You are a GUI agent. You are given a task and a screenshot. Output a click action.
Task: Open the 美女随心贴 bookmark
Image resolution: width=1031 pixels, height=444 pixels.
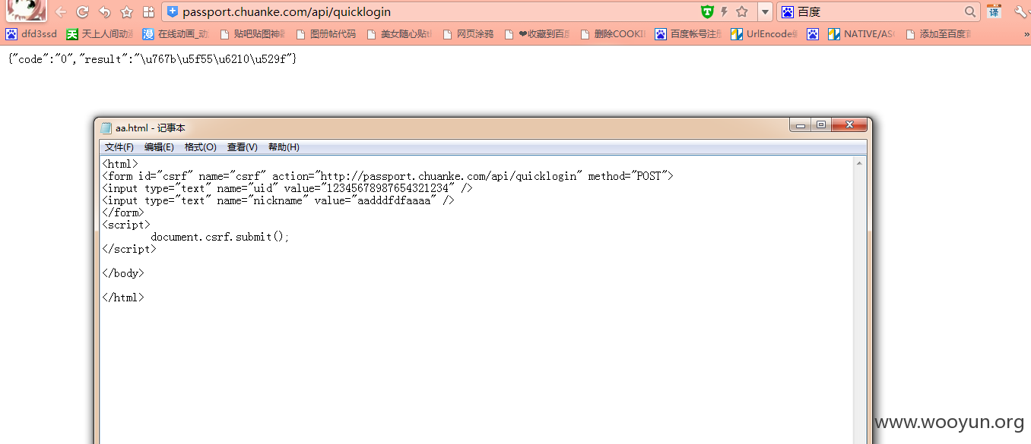(399, 34)
